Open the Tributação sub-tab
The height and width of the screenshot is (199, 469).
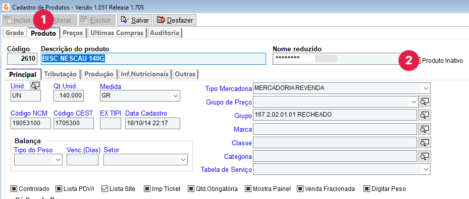pyautogui.click(x=61, y=74)
